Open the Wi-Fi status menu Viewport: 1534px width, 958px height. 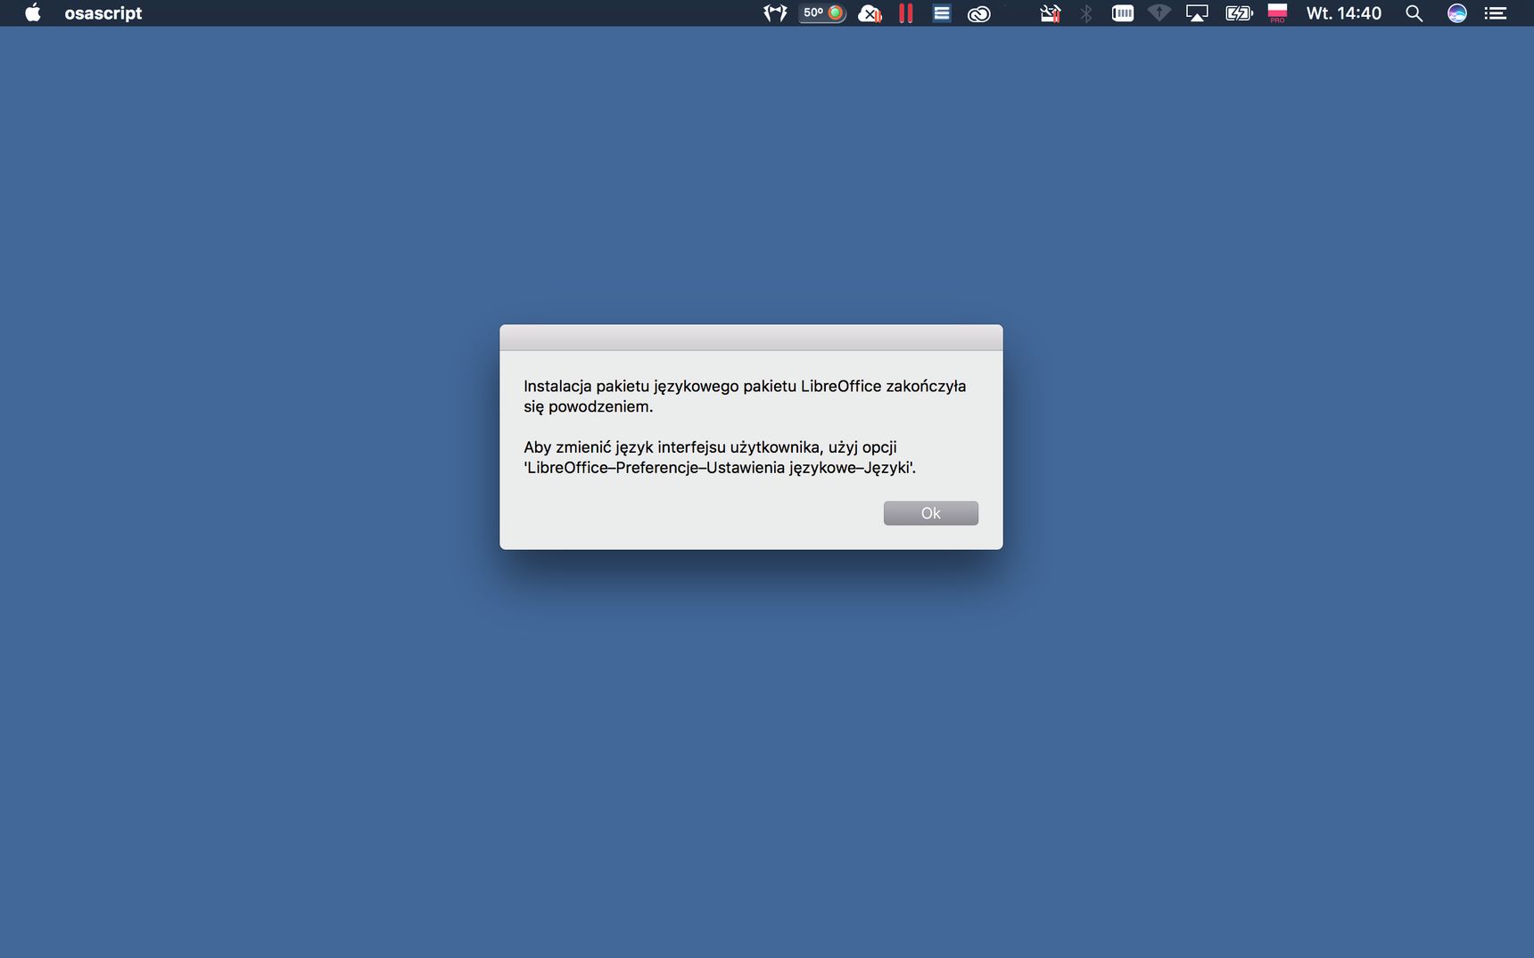(1159, 13)
